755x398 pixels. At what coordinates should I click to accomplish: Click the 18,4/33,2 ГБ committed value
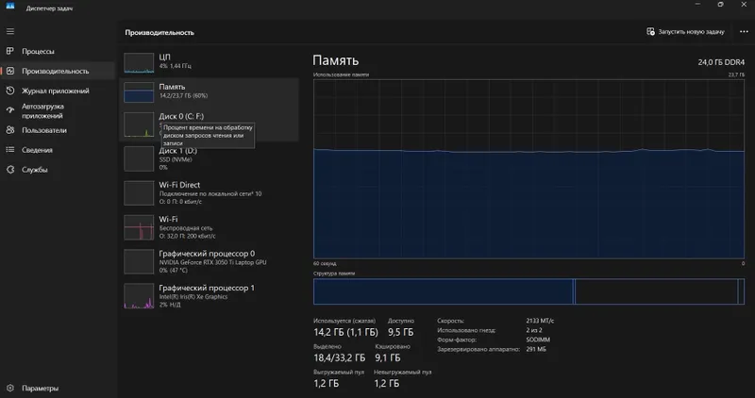pyautogui.click(x=340, y=357)
